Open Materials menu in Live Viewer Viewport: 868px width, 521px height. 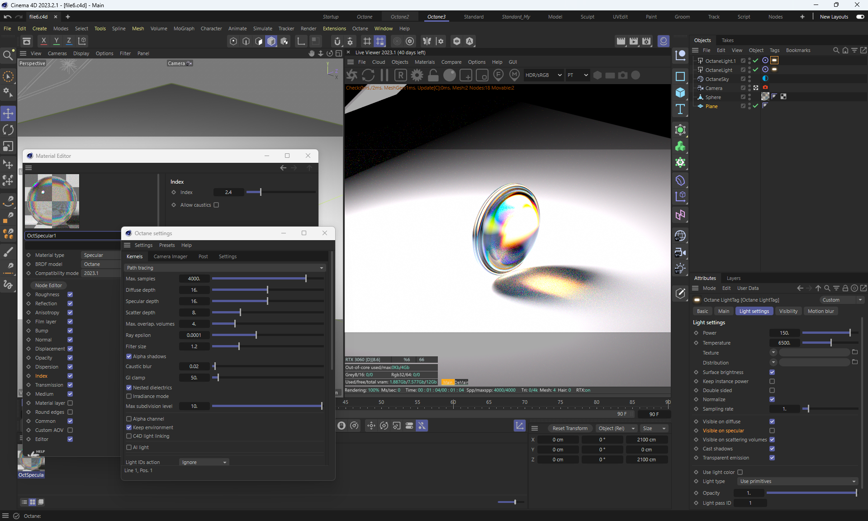pyautogui.click(x=425, y=62)
